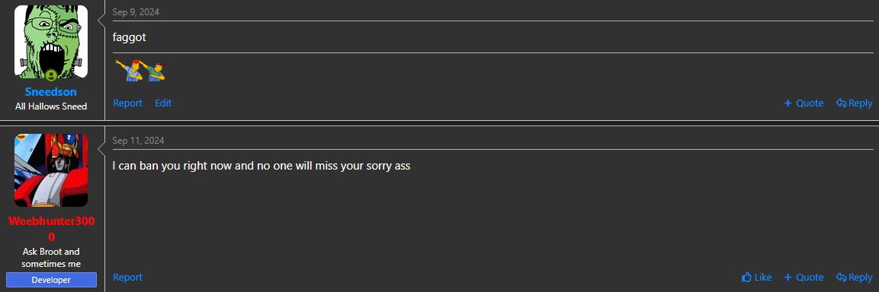
Task: Open Sneedson's green zombie avatar
Action: point(51,42)
